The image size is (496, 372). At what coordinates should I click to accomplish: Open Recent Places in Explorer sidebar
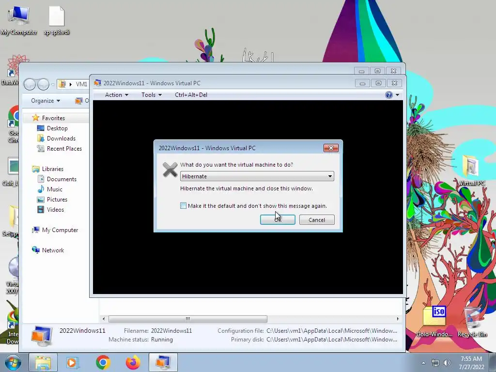(64, 148)
